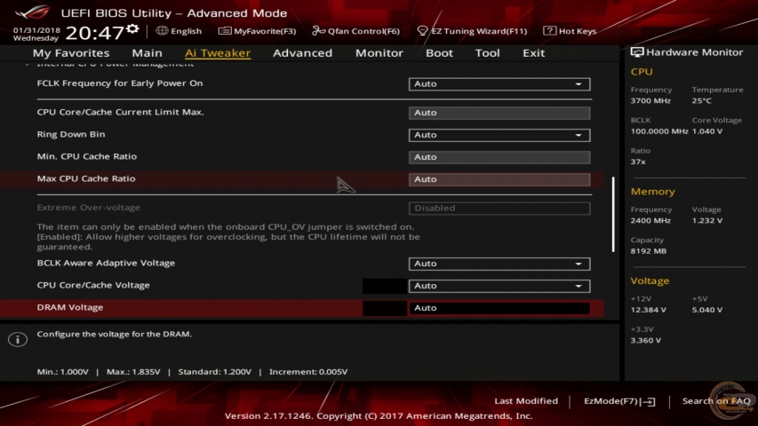Expand the Ring Down Bin dropdown
758x426 pixels.
(499, 135)
